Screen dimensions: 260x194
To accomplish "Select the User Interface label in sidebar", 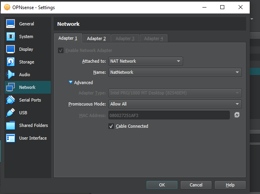I will click(x=33, y=138).
